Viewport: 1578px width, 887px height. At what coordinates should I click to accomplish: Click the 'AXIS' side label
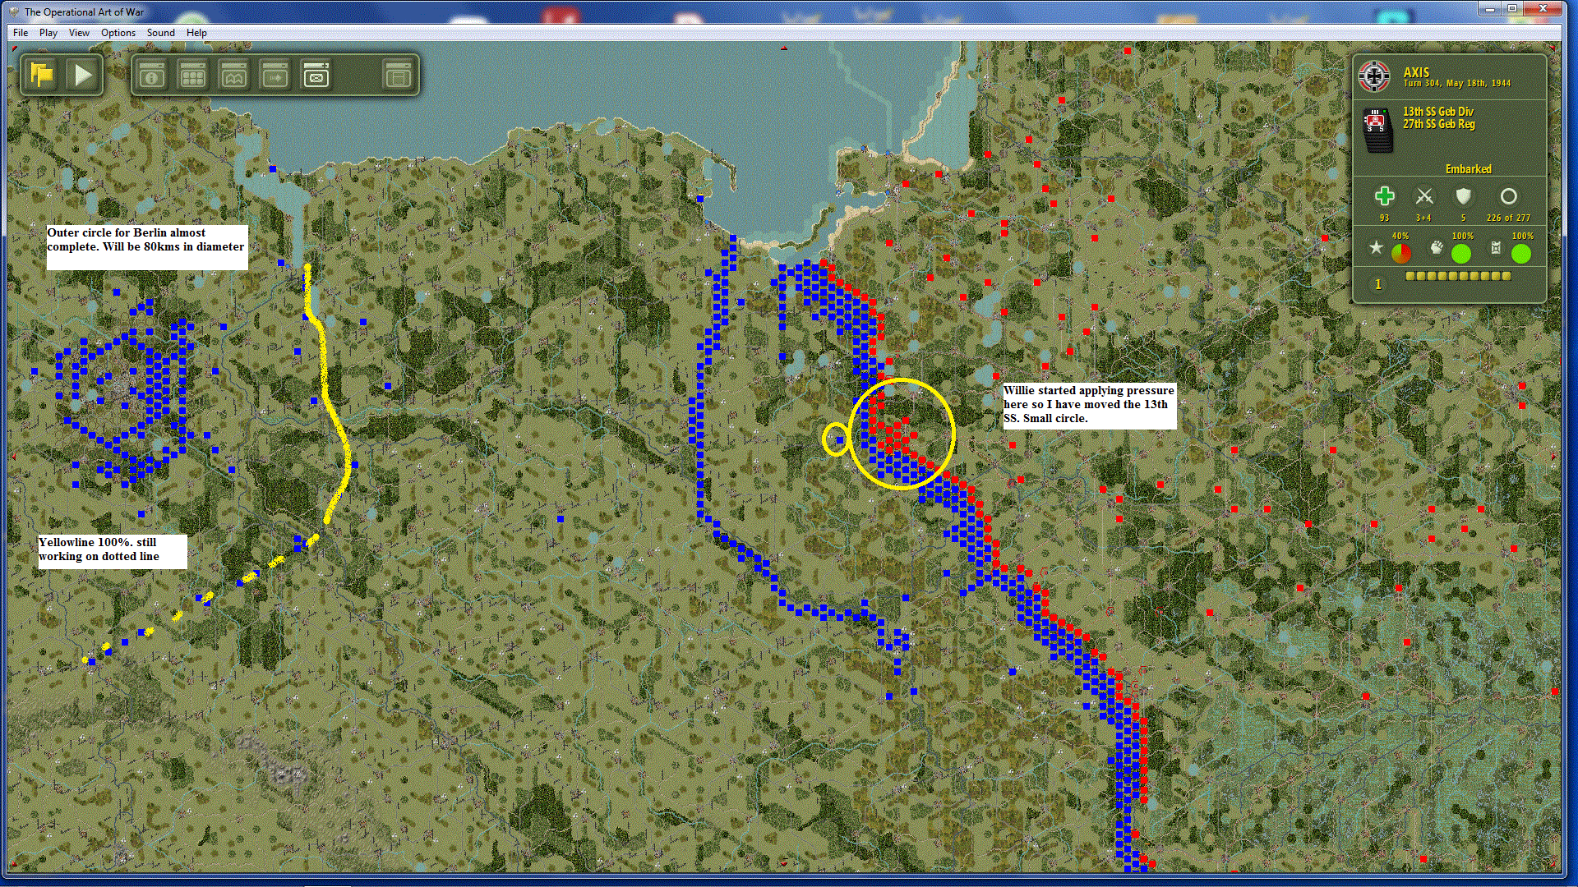click(x=1416, y=72)
